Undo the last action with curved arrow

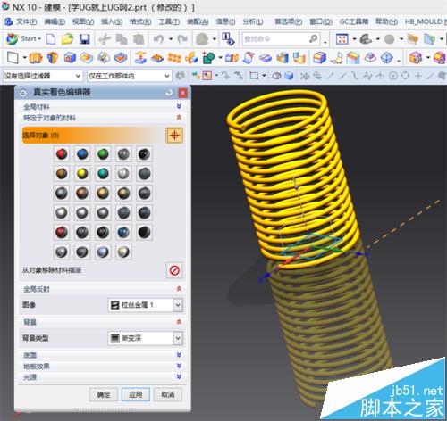point(159,39)
